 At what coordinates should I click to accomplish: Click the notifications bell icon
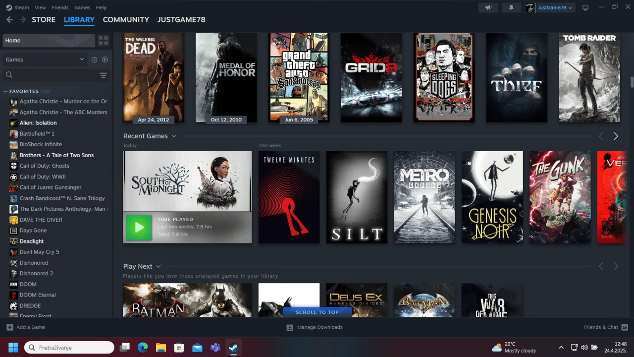click(x=511, y=7)
